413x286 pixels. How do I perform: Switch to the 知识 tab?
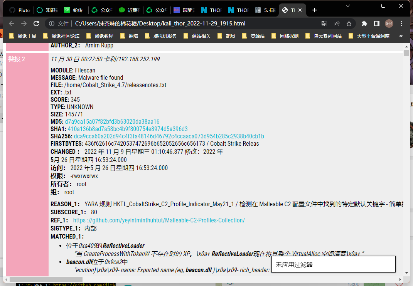[47, 10]
